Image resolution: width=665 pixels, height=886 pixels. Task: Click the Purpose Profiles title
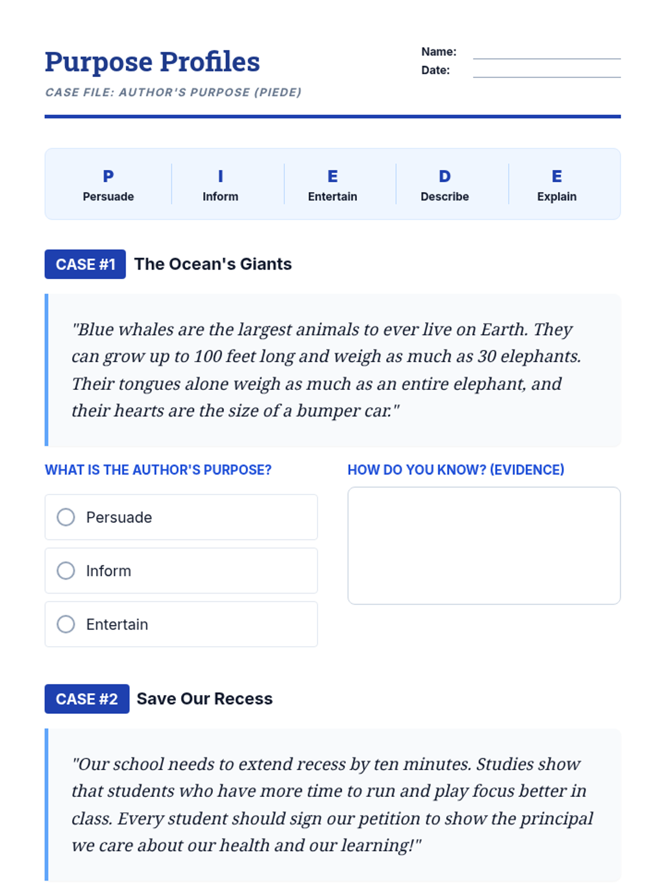click(152, 61)
